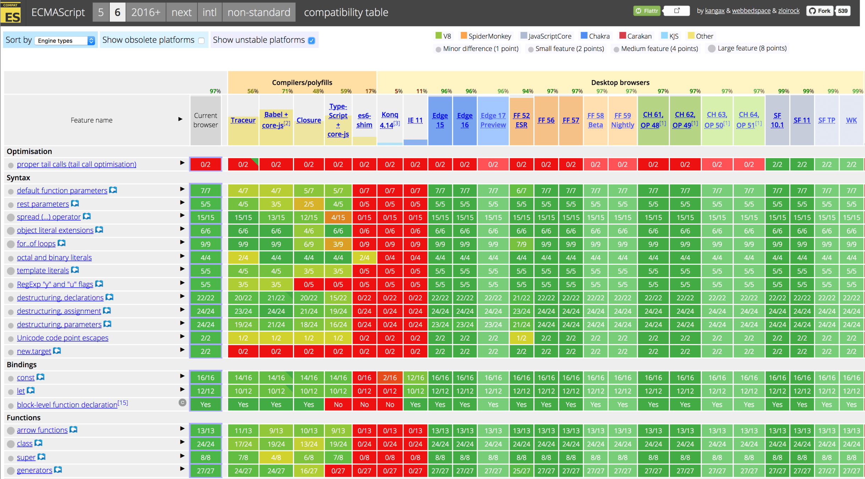Open the non-standard tab
The image size is (865, 479).
(x=259, y=12)
